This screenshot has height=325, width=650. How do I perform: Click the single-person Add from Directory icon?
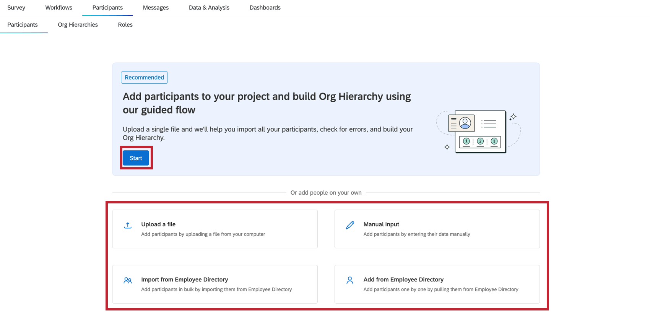tap(350, 281)
